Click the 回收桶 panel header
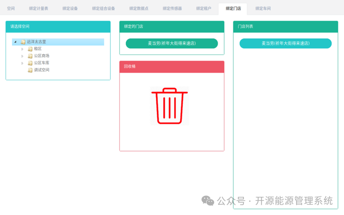The image size is (344, 215). pos(172,67)
